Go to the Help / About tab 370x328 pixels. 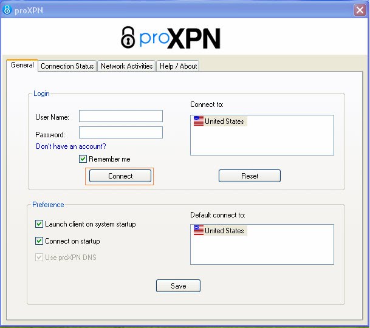click(178, 66)
